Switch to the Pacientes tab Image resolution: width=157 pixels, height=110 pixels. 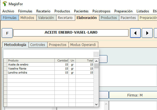(x=128, y=18)
